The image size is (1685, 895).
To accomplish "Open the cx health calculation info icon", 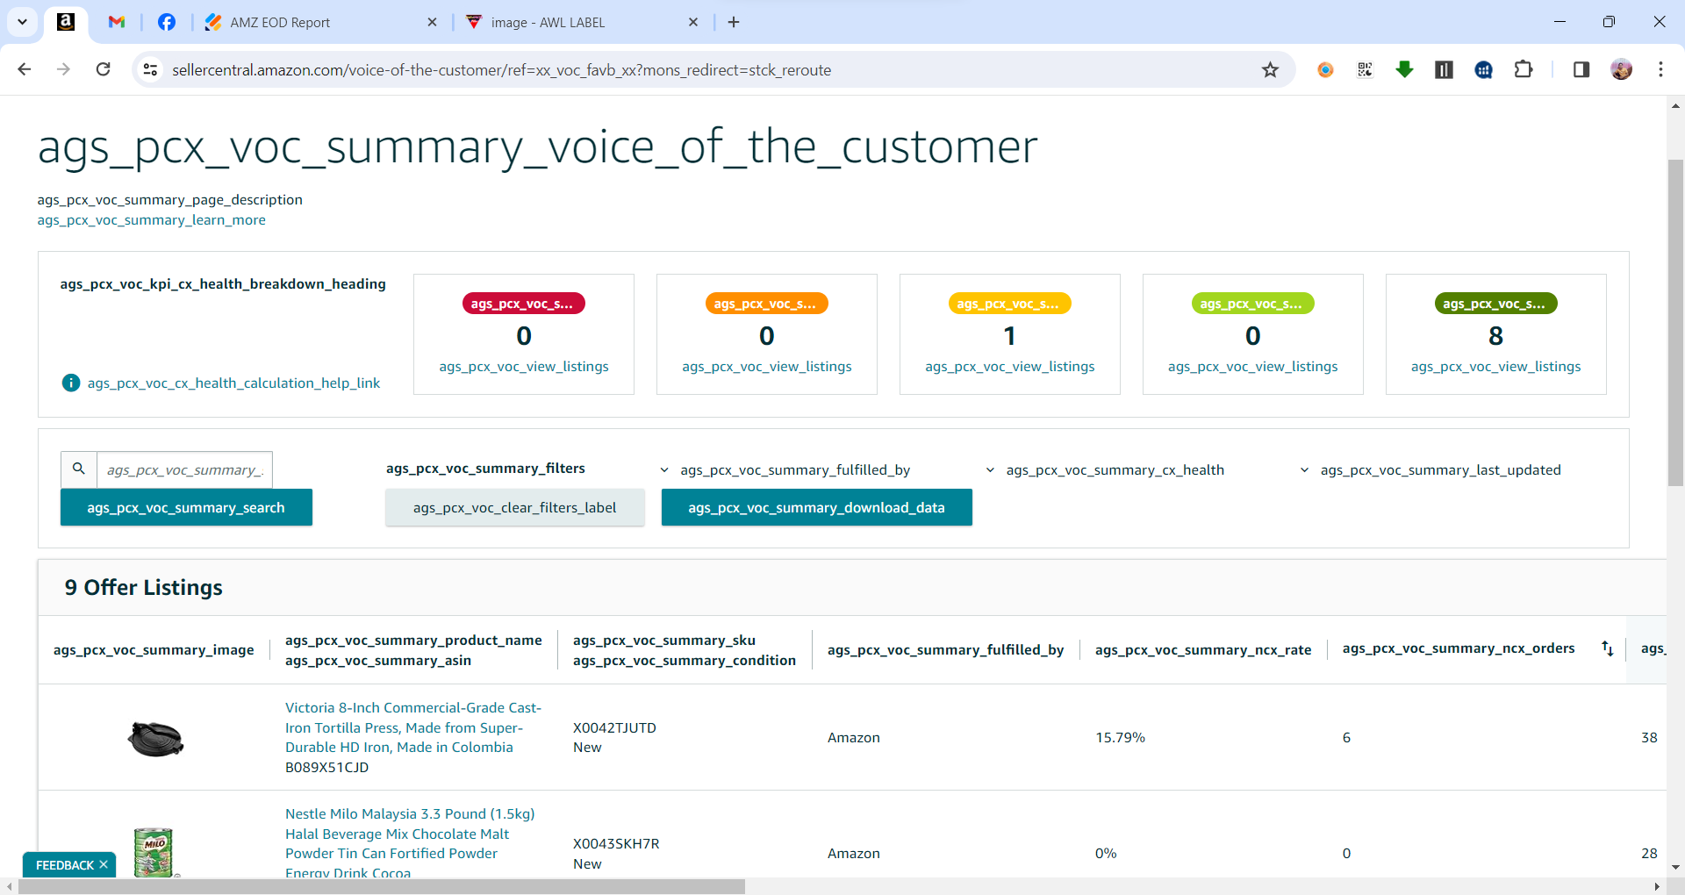I will click(x=71, y=383).
